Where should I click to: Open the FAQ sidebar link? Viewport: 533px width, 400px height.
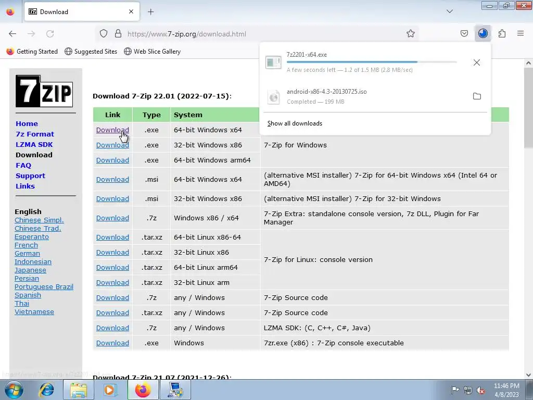coord(23,165)
